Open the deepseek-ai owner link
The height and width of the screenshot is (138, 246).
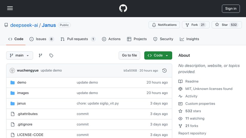pos(24,25)
